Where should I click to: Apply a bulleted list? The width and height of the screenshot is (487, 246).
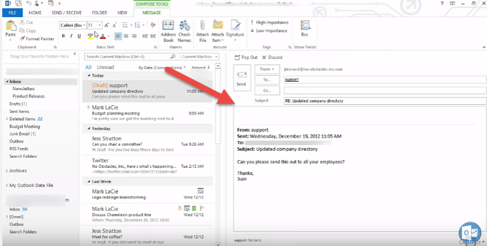click(125, 25)
